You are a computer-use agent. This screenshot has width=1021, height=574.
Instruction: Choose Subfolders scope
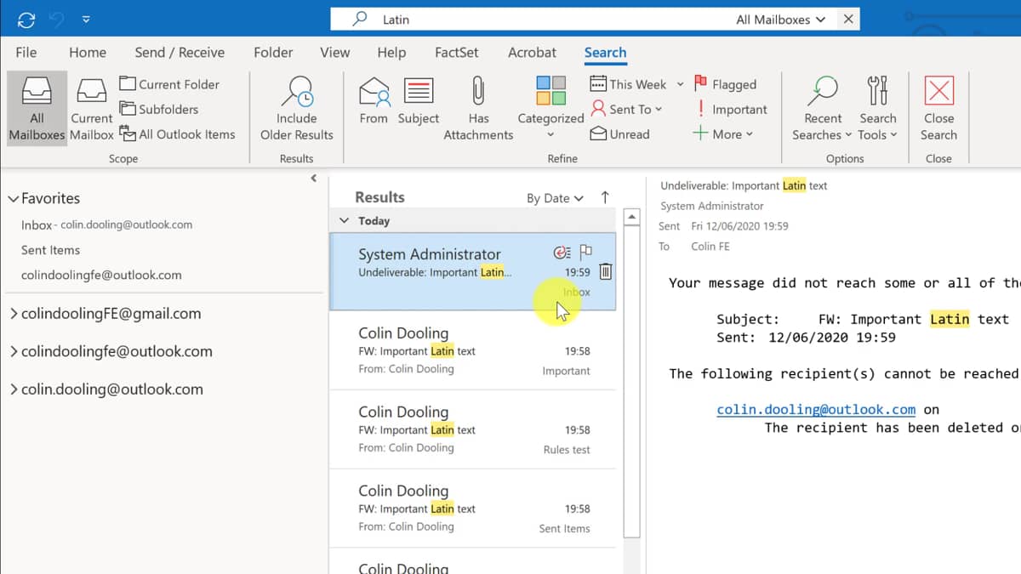[159, 109]
